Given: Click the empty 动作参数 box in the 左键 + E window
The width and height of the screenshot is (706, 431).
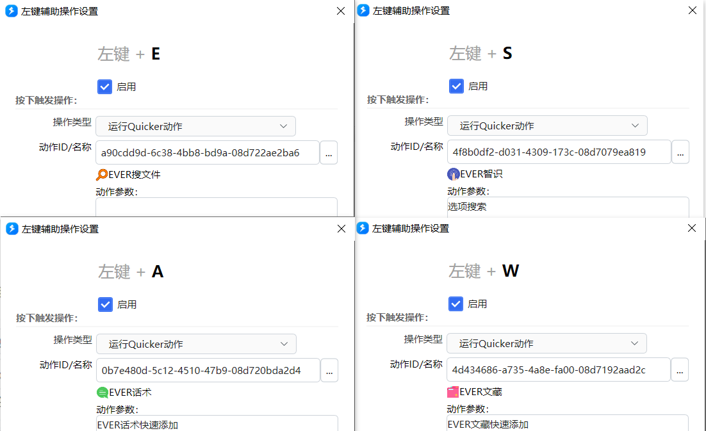Looking at the screenshot, I should point(217,207).
